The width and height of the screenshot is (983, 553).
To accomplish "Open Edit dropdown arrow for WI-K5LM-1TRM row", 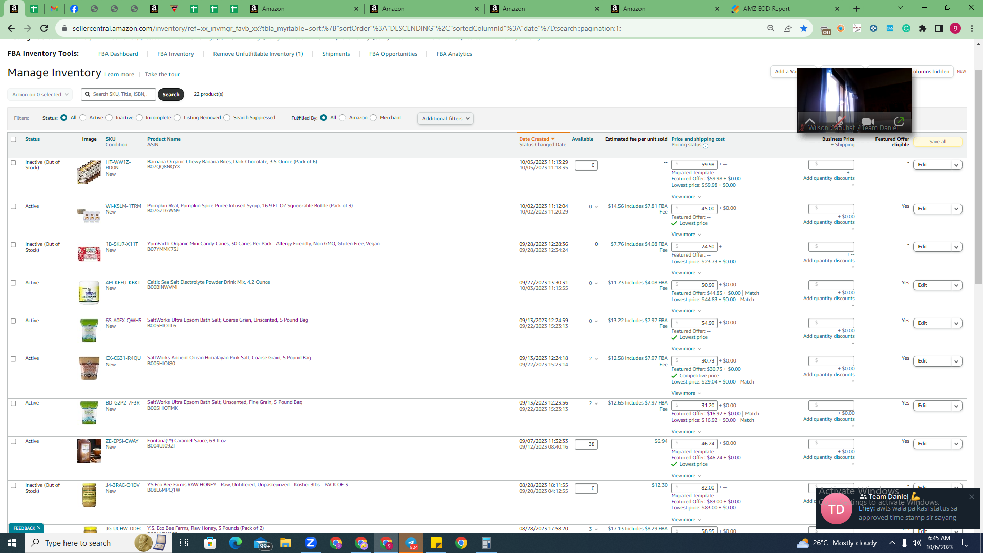I will 956,209.
